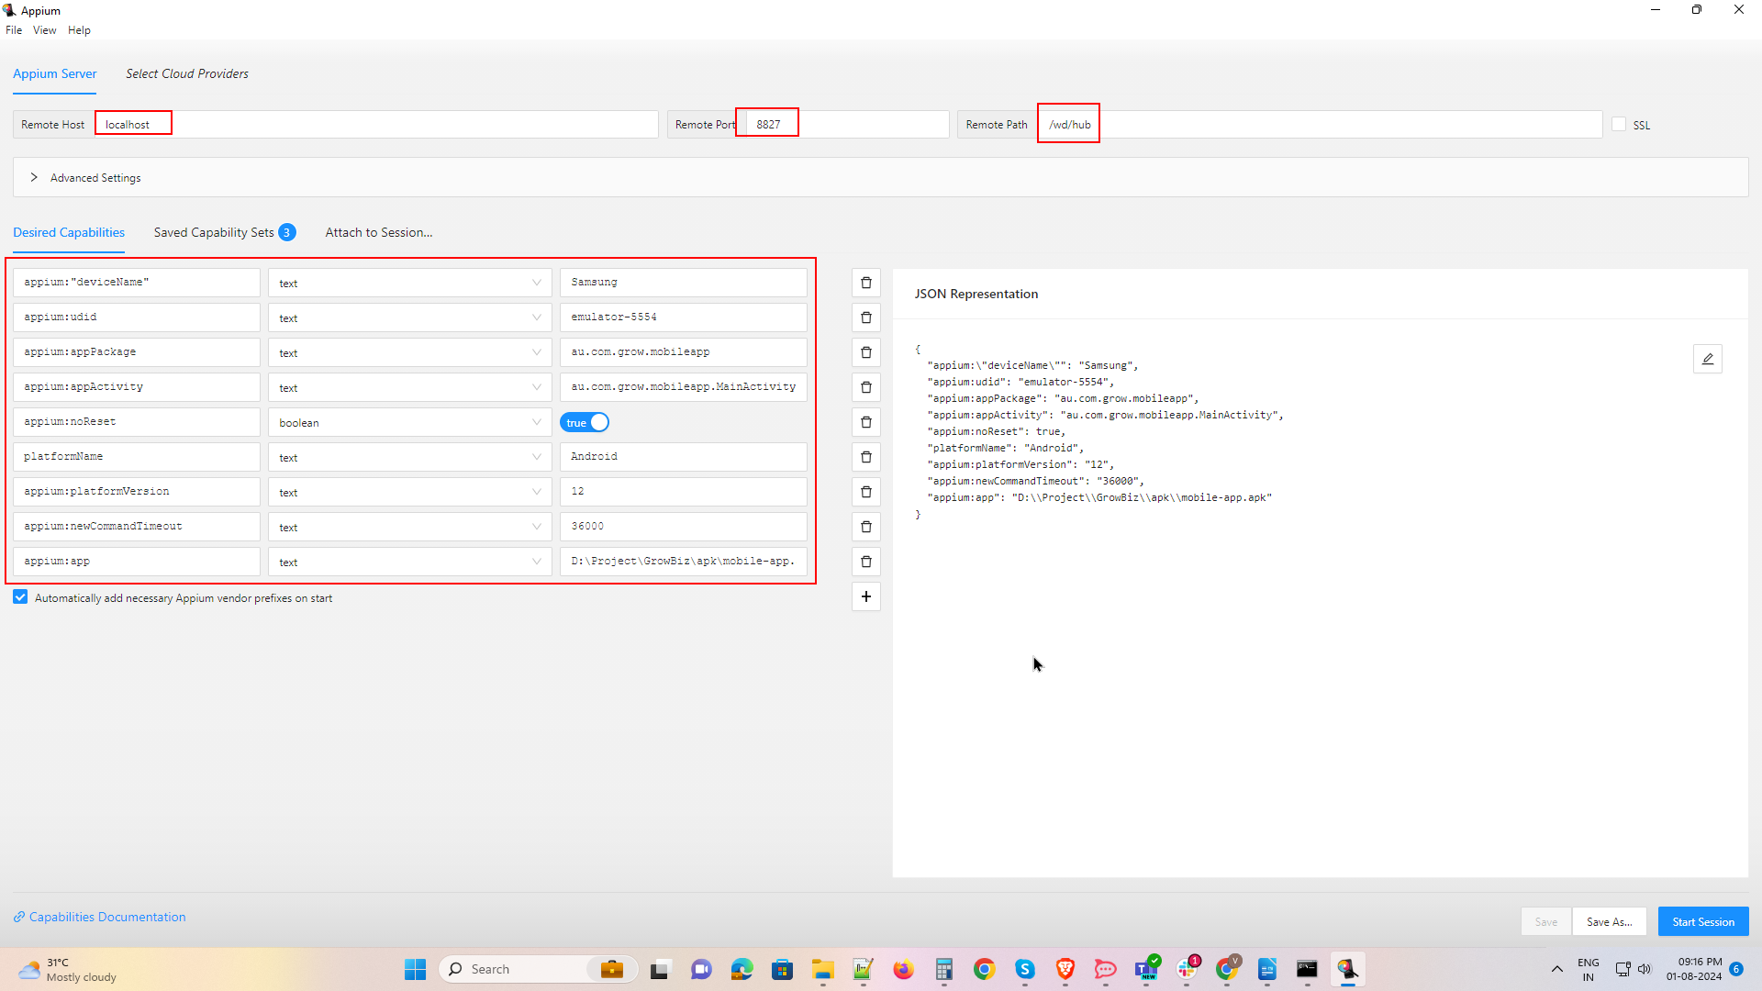Delete the appium:app capability row
Viewport: 1762px width, 991px height.
pos(865,562)
